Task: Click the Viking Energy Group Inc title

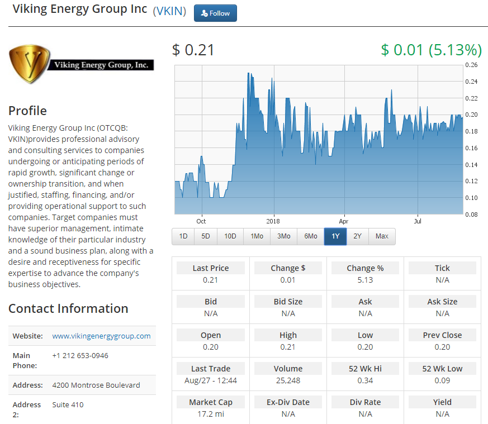Action: 80,9
